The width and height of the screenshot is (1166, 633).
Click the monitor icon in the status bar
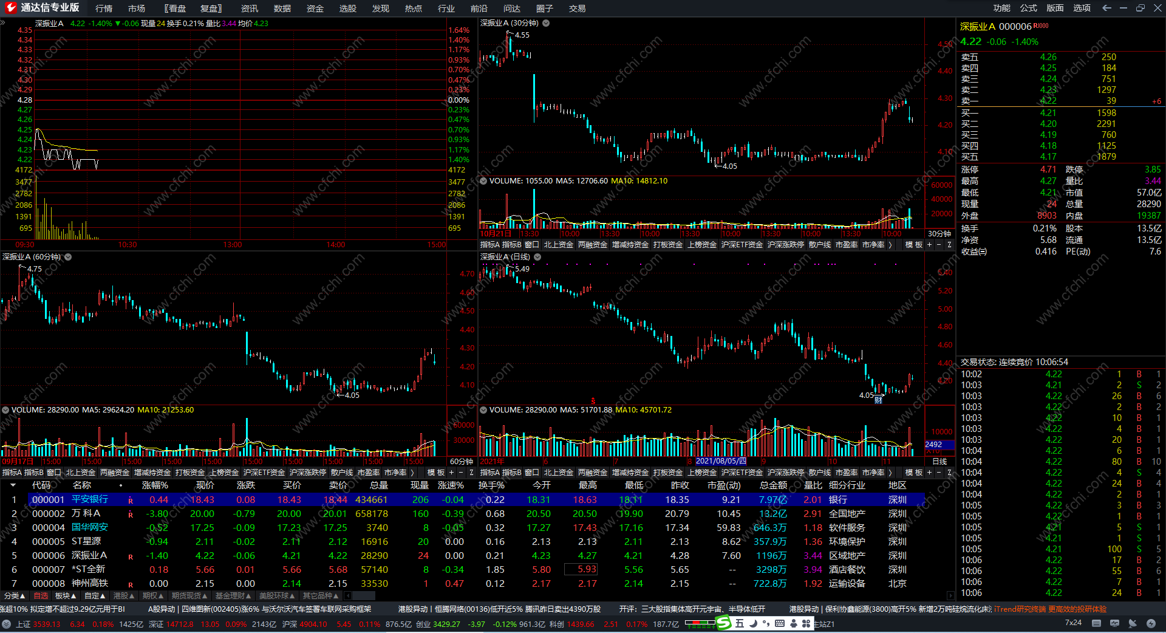click(x=1114, y=623)
